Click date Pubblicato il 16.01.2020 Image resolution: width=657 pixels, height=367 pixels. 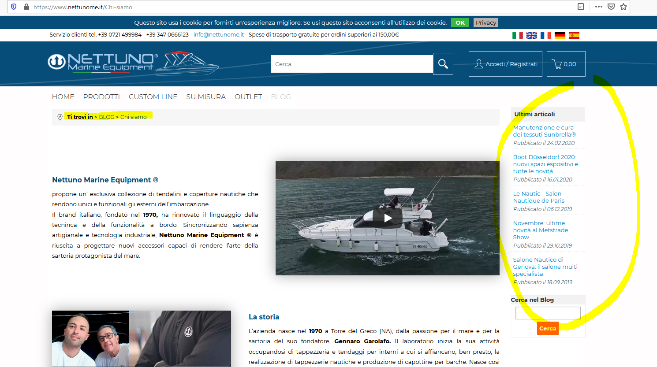point(543,180)
